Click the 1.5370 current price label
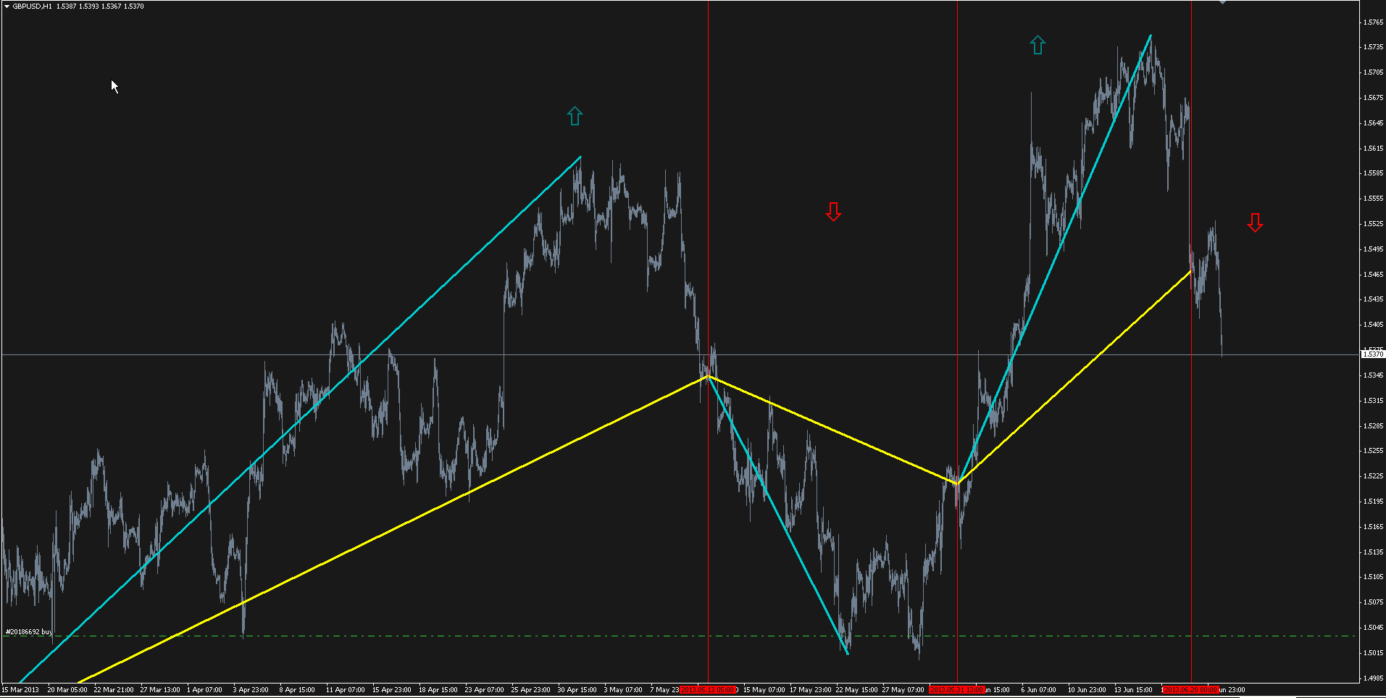 [x=1373, y=354]
